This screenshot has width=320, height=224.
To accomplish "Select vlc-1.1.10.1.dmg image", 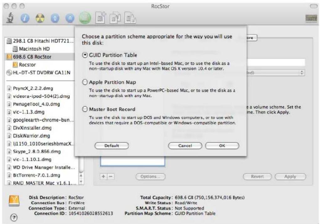I will coord(42,159).
